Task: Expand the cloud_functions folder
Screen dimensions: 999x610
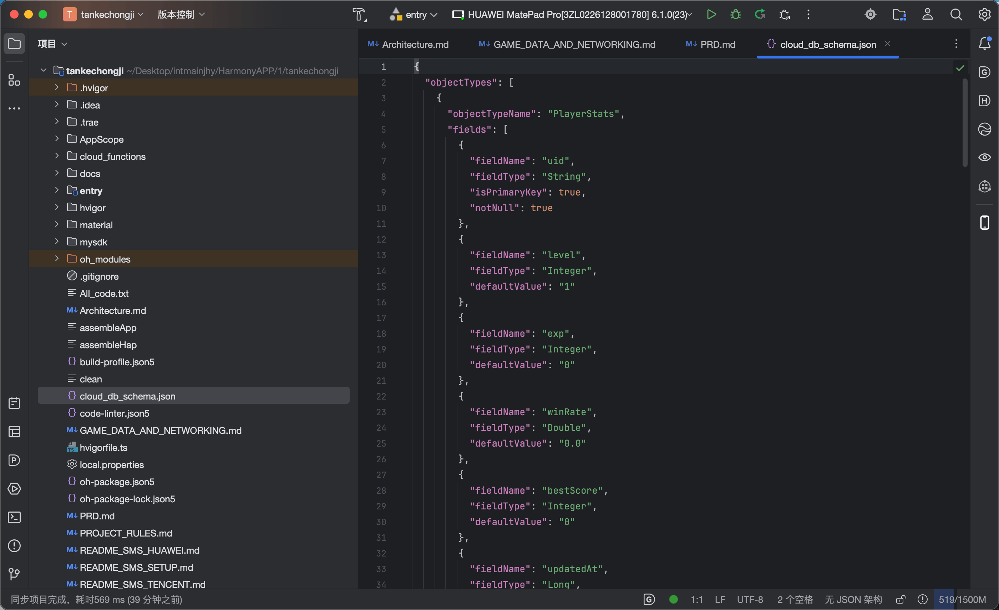Action: tap(57, 156)
